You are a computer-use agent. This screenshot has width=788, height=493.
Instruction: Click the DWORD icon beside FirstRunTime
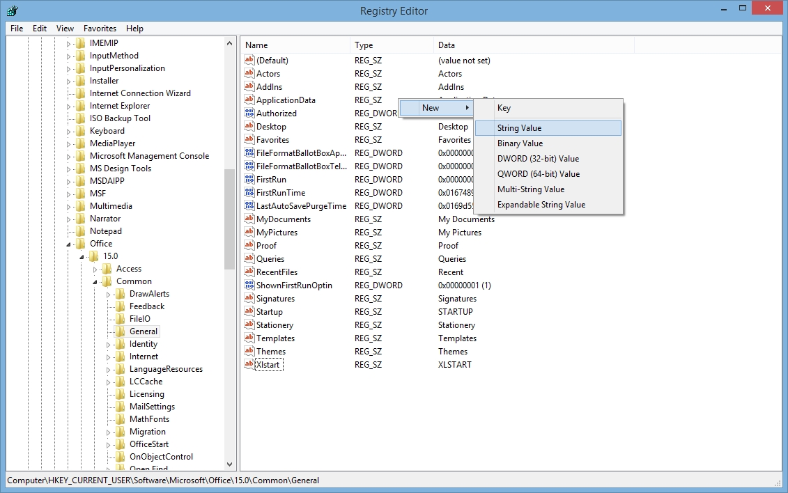tap(249, 192)
